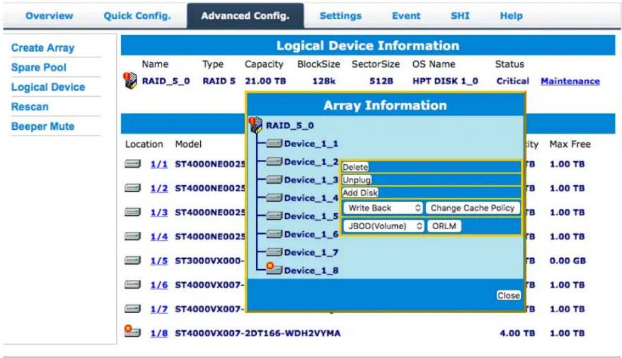Close the Array Information dialog
The image size is (622, 358).
508,295
